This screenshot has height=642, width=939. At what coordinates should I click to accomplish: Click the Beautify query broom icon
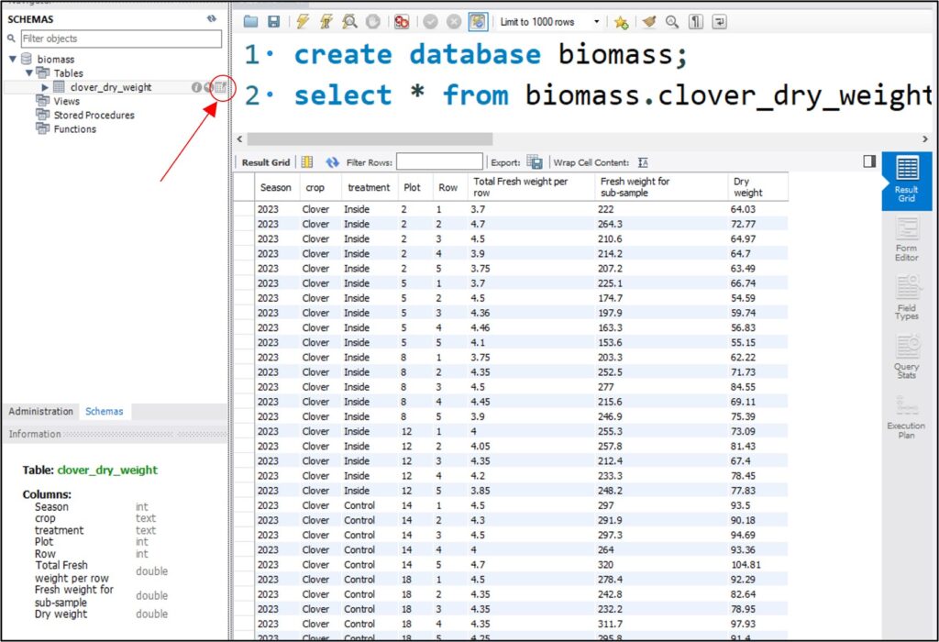point(649,22)
